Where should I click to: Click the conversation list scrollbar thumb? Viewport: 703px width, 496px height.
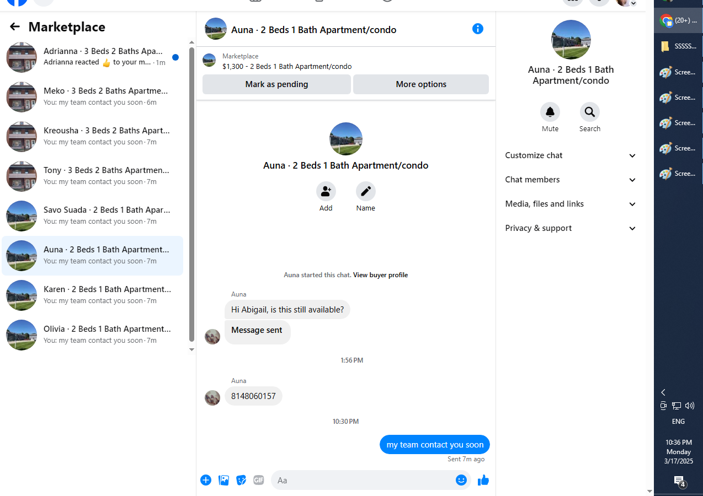(x=191, y=194)
